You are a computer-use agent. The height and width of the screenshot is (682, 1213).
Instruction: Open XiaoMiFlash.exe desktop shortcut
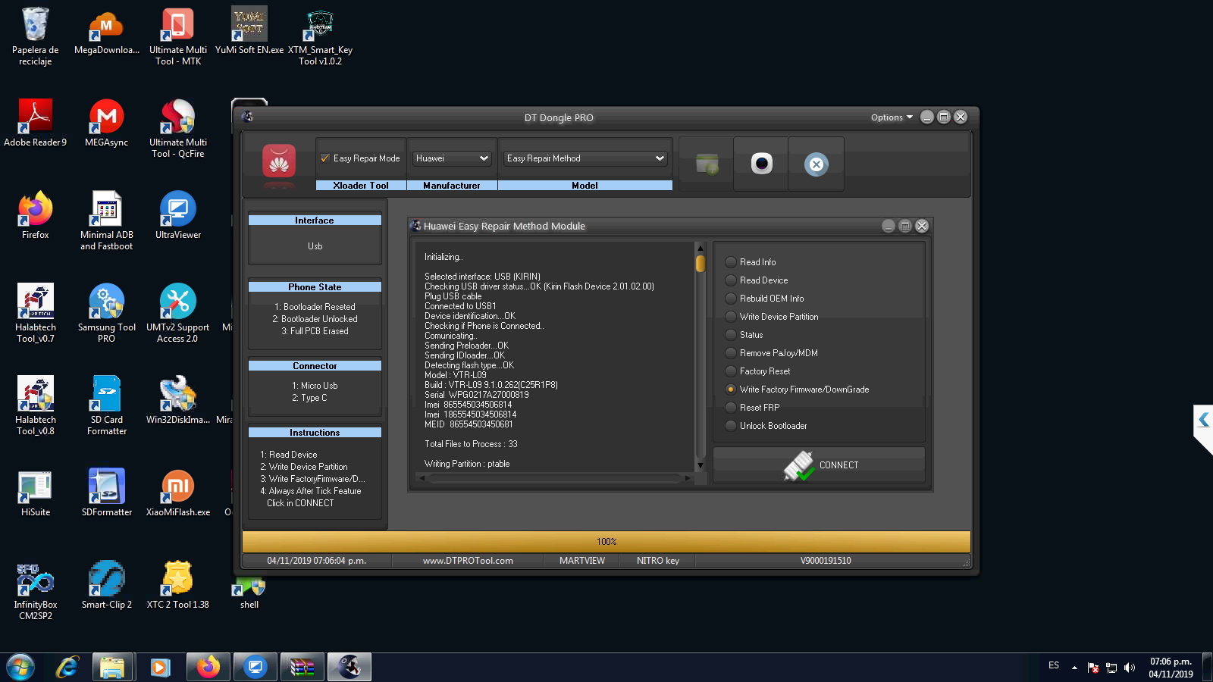click(178, 493)
